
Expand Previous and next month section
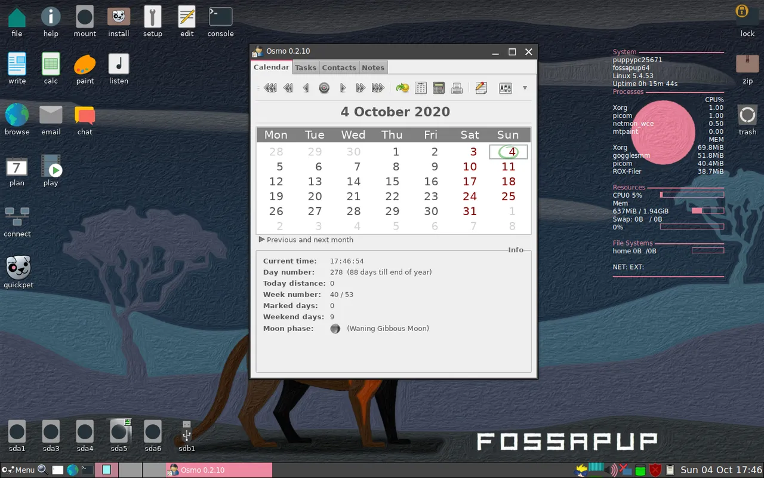click(306, 240)
